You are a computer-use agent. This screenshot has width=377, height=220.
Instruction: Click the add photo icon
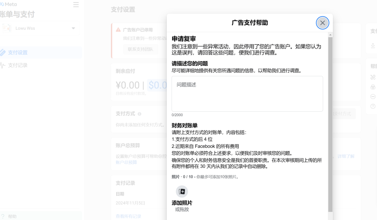point(182,191)
